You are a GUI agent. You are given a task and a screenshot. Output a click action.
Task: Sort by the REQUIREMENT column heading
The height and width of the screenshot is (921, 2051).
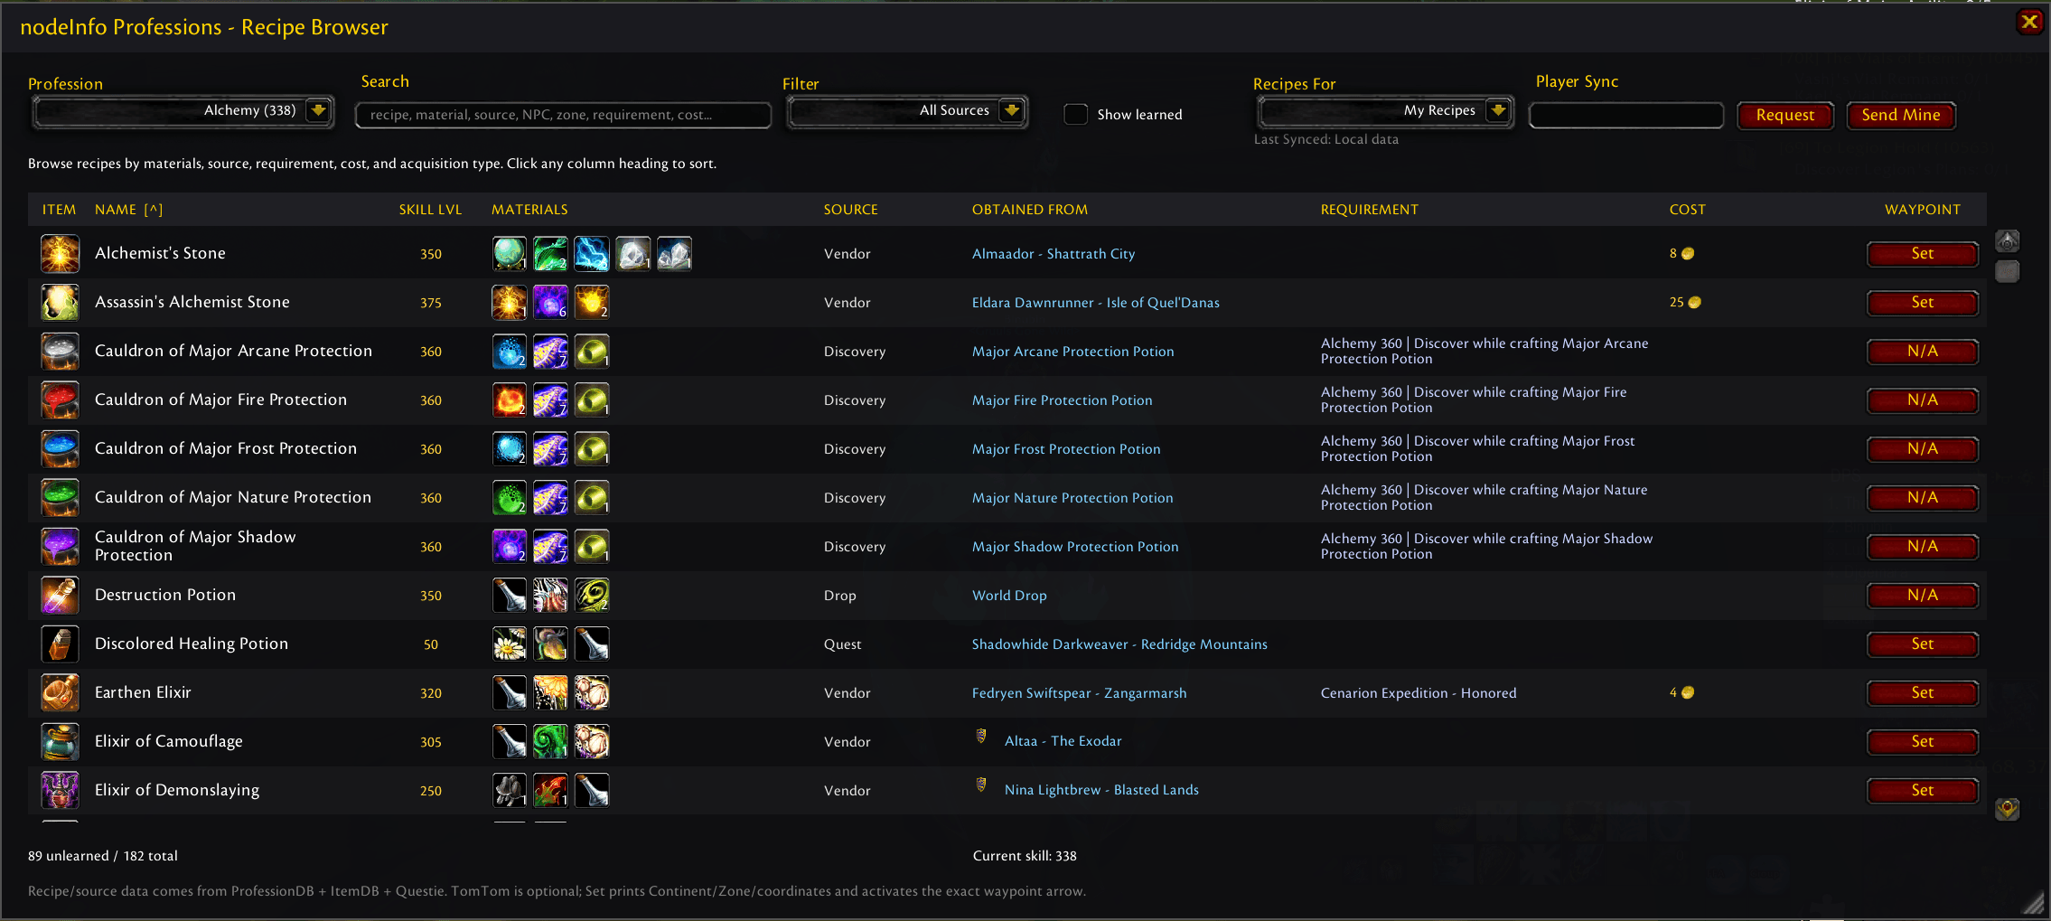(1369, 210)
